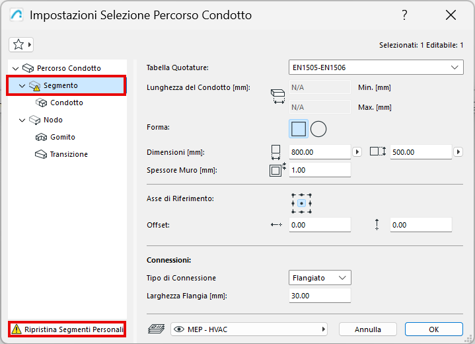Confirm with the OK button
The image size is (475, 344).
(x=433, y=329)
